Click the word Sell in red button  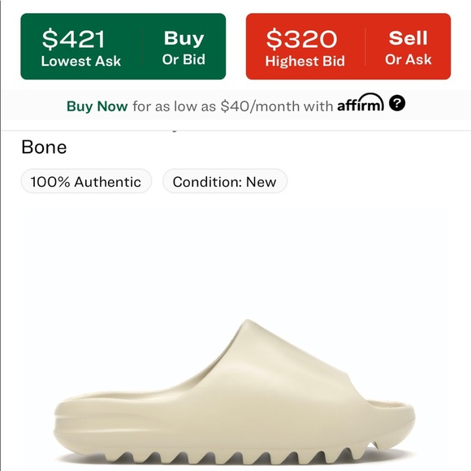pos(408,38)
